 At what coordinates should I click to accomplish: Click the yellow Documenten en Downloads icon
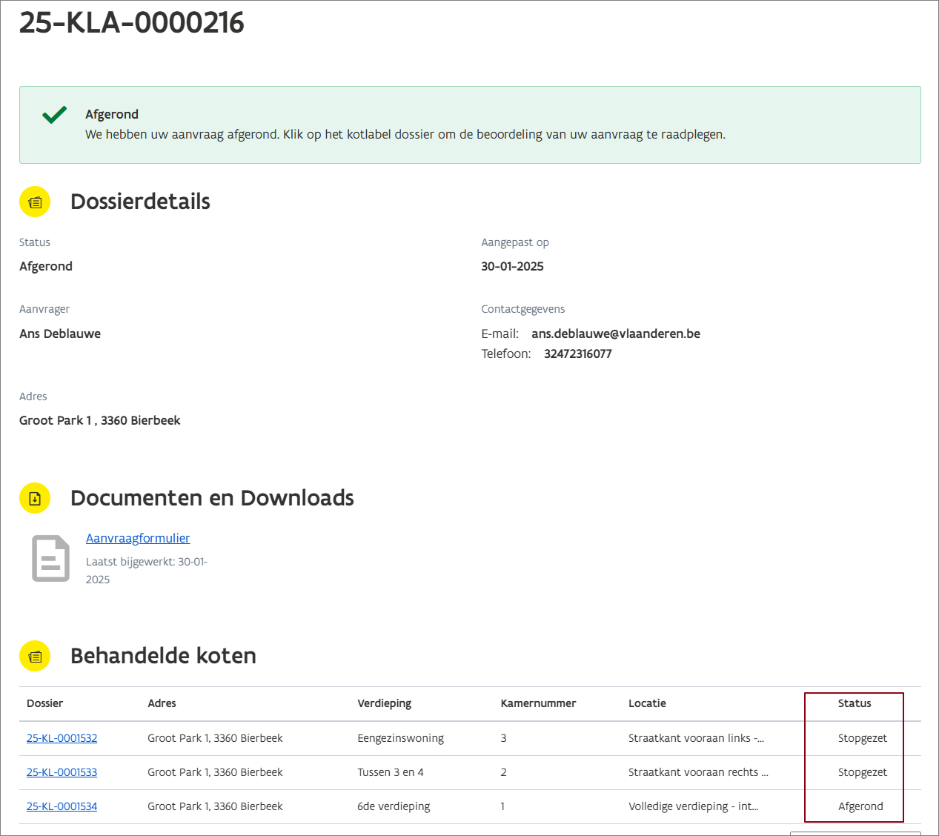tap(35, 498)
